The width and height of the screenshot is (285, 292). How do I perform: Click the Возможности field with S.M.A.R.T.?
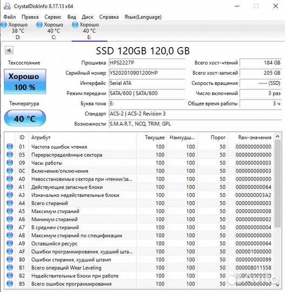tap(195, 124)
